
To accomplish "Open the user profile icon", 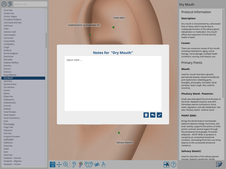I will tap(4, 4).
